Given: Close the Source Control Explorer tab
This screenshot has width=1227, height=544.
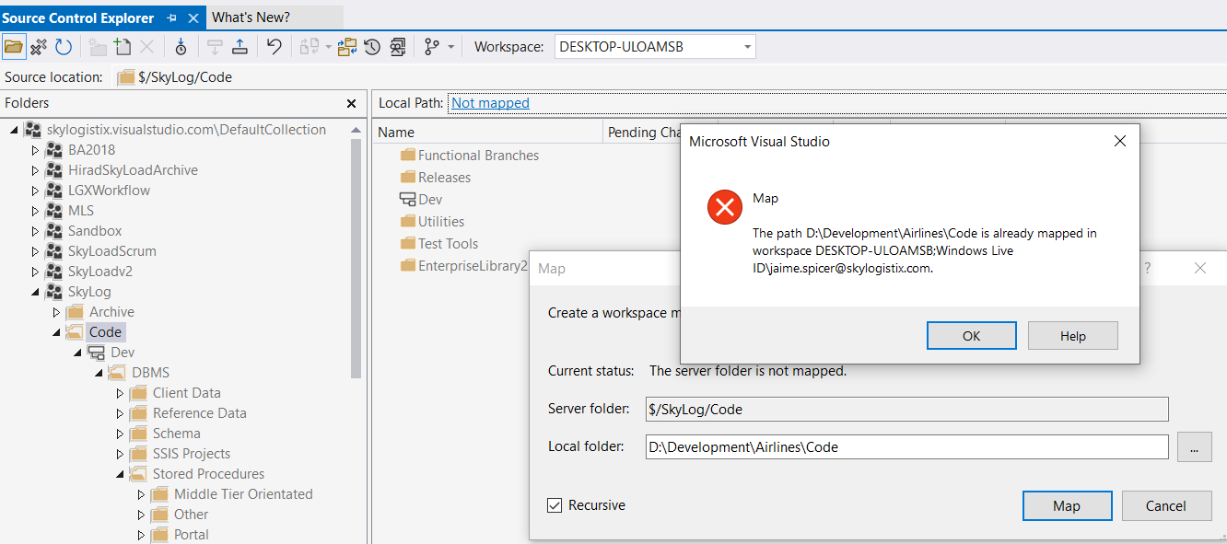Looking at the screenshot, I should click(x=193, y=18).
